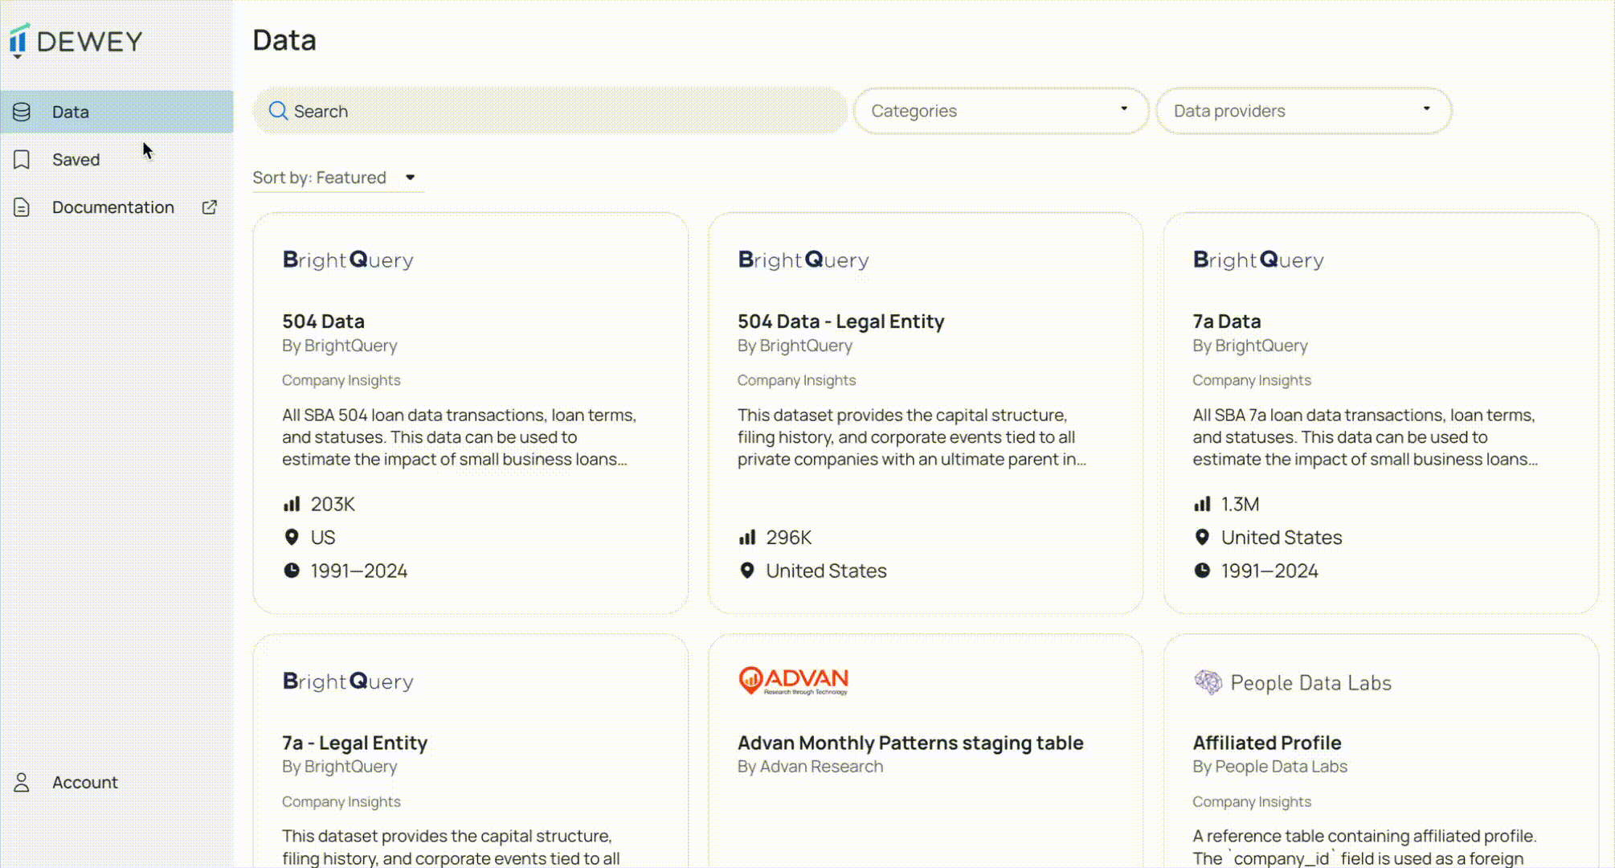Click the Dewey logo
This screenshot has width=1615, height=868.
point(76,41)
